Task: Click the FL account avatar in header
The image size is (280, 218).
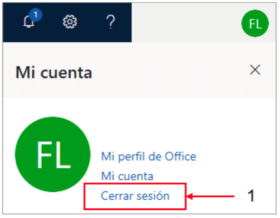Action: pos(255,24)
